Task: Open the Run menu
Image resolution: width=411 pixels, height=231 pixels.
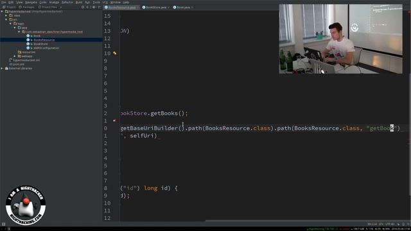Action: [87, 3]
